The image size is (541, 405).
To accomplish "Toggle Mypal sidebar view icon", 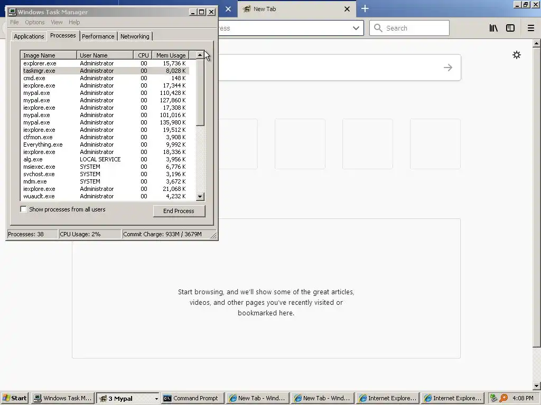I will point(510,28).
